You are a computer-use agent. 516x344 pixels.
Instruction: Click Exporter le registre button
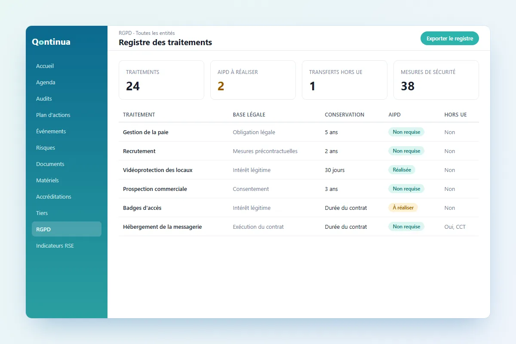[450, 38]
